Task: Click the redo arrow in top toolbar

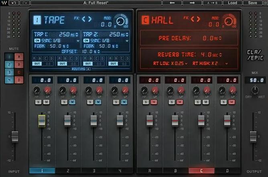Action: 24,3
